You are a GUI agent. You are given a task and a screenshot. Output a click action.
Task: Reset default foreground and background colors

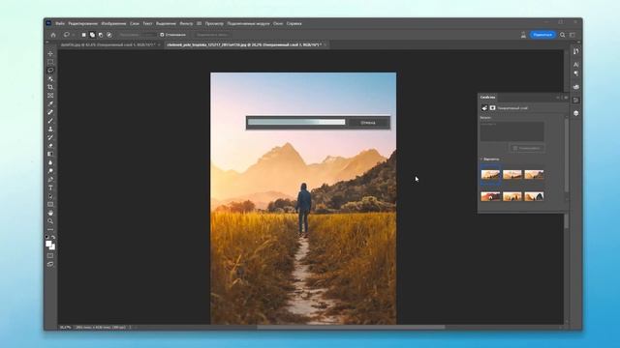47,237
